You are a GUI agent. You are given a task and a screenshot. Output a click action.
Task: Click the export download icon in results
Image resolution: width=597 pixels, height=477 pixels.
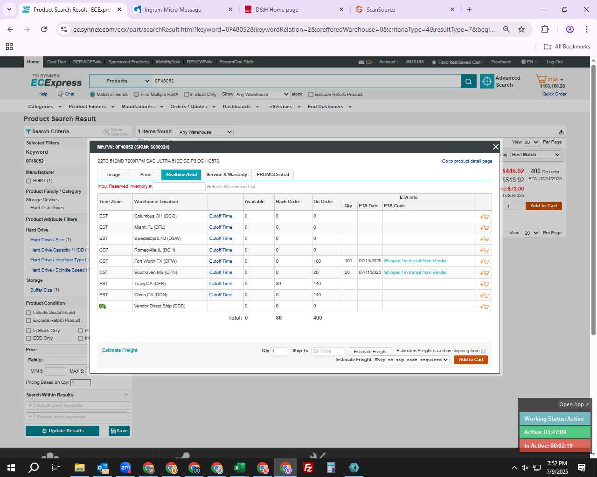[x=561, y=132]
